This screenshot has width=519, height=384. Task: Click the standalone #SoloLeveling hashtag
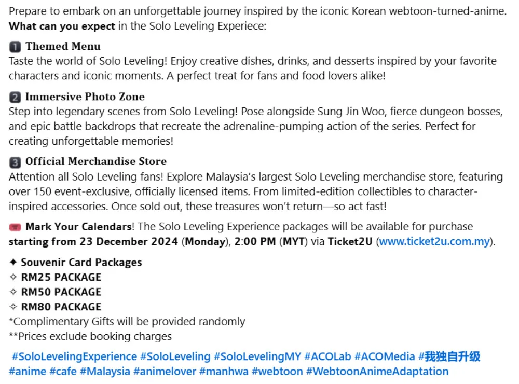coord(175,357)
